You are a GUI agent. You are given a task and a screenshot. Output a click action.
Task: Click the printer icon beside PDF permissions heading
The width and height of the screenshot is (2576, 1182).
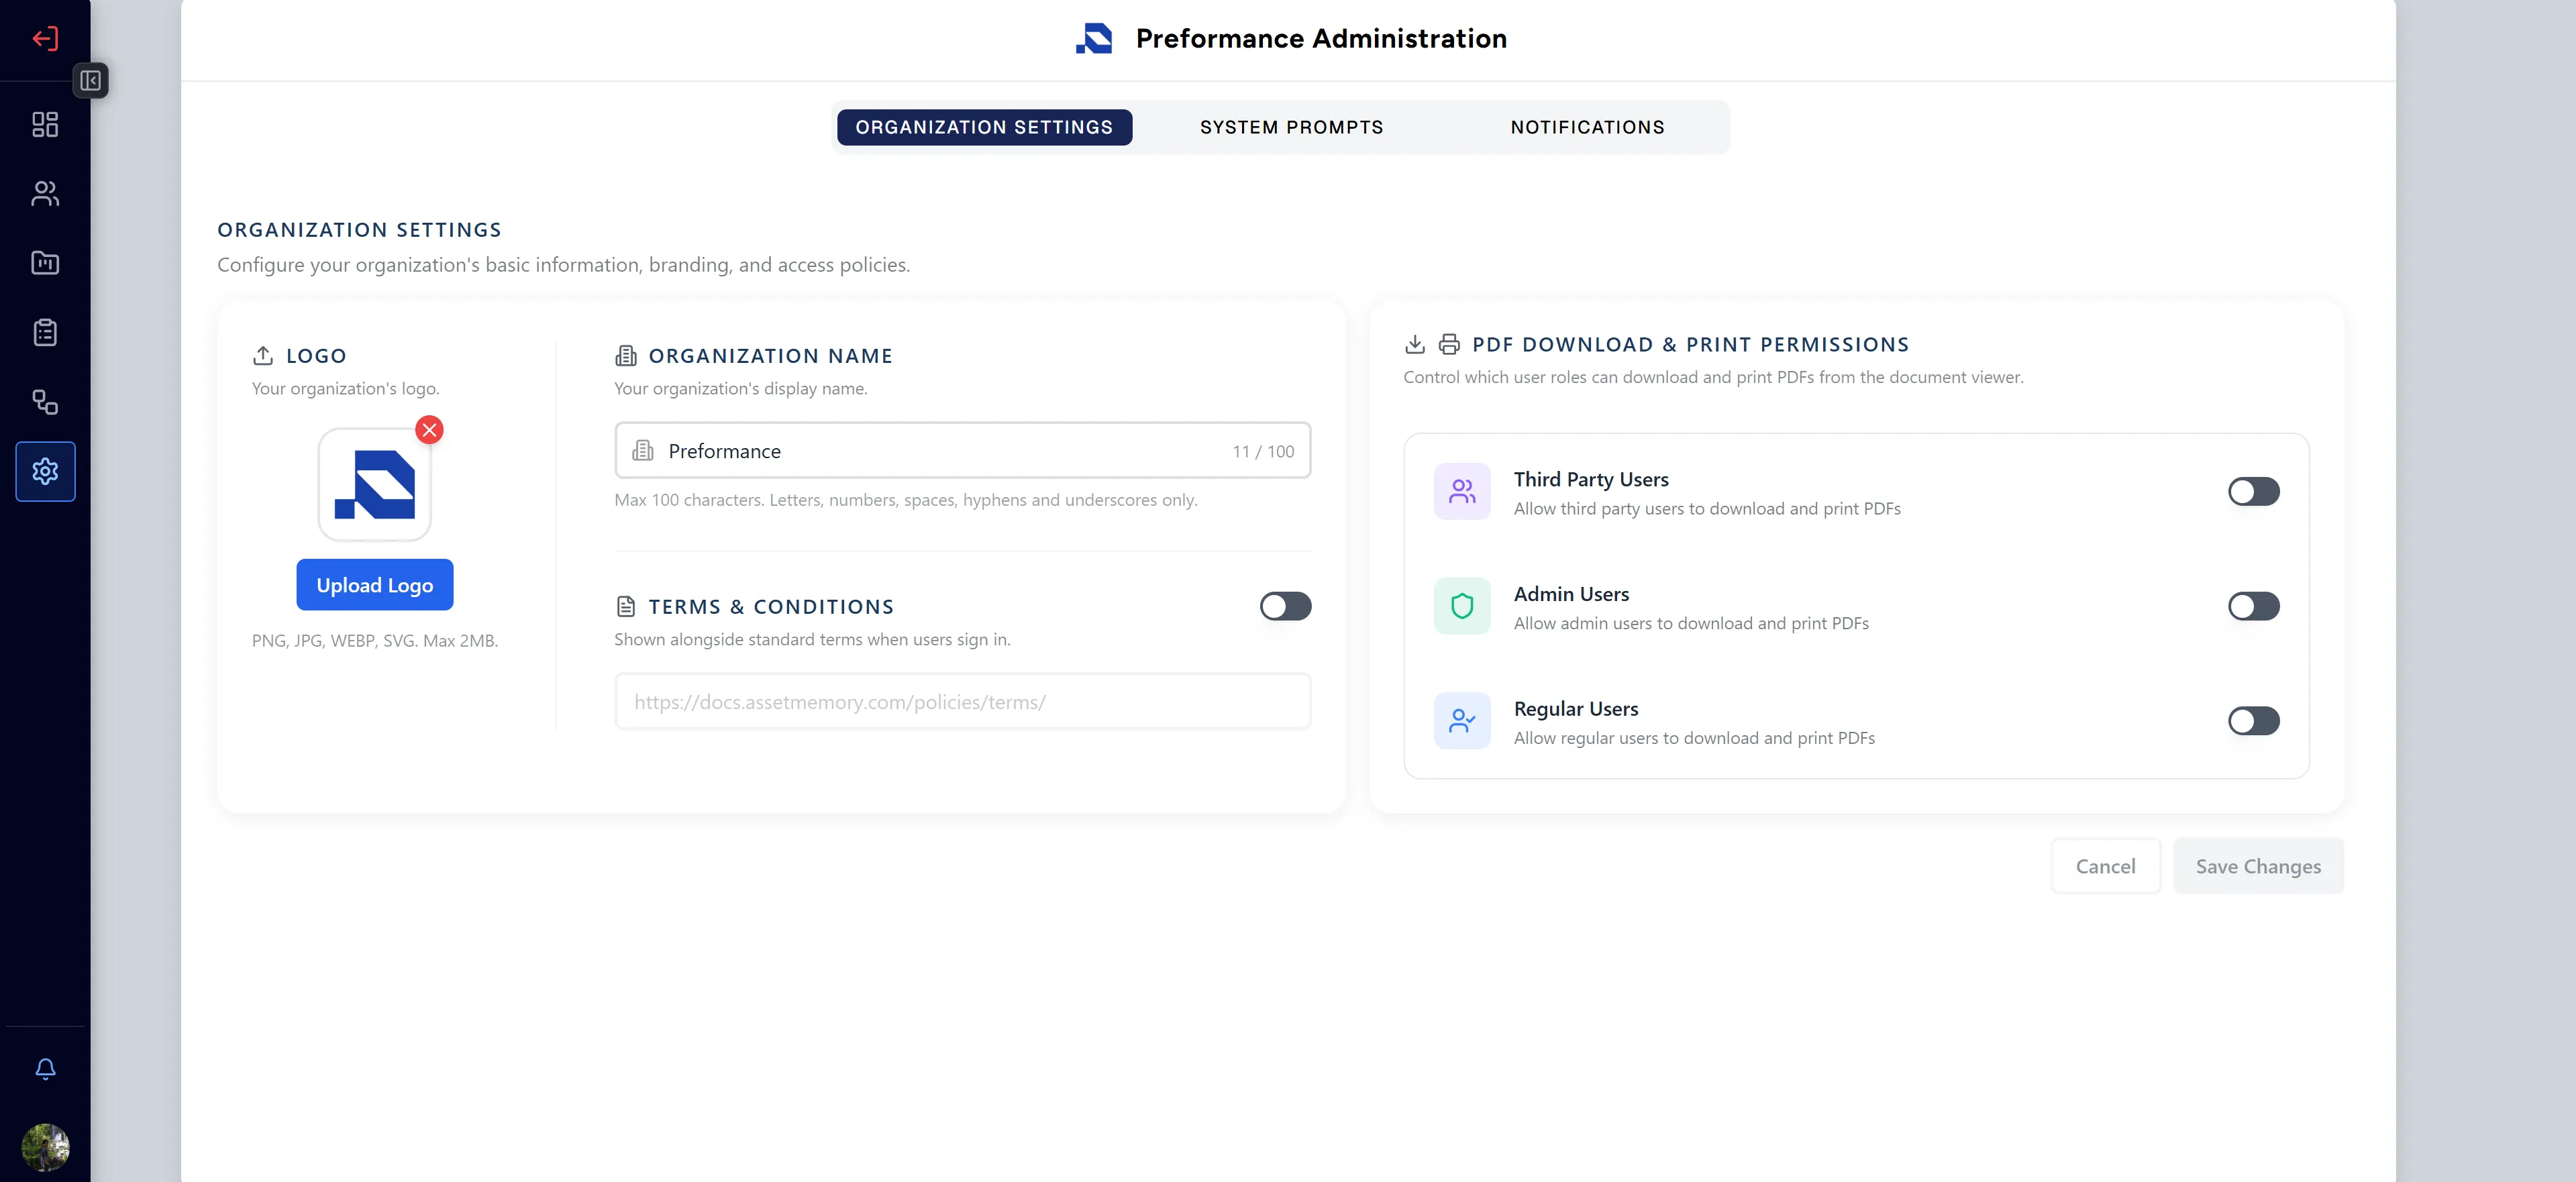[1449, 345]
